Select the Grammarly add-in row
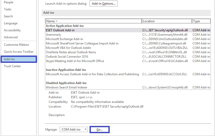The width and height of the screenshot is (215, 136). tap(128, 35)
